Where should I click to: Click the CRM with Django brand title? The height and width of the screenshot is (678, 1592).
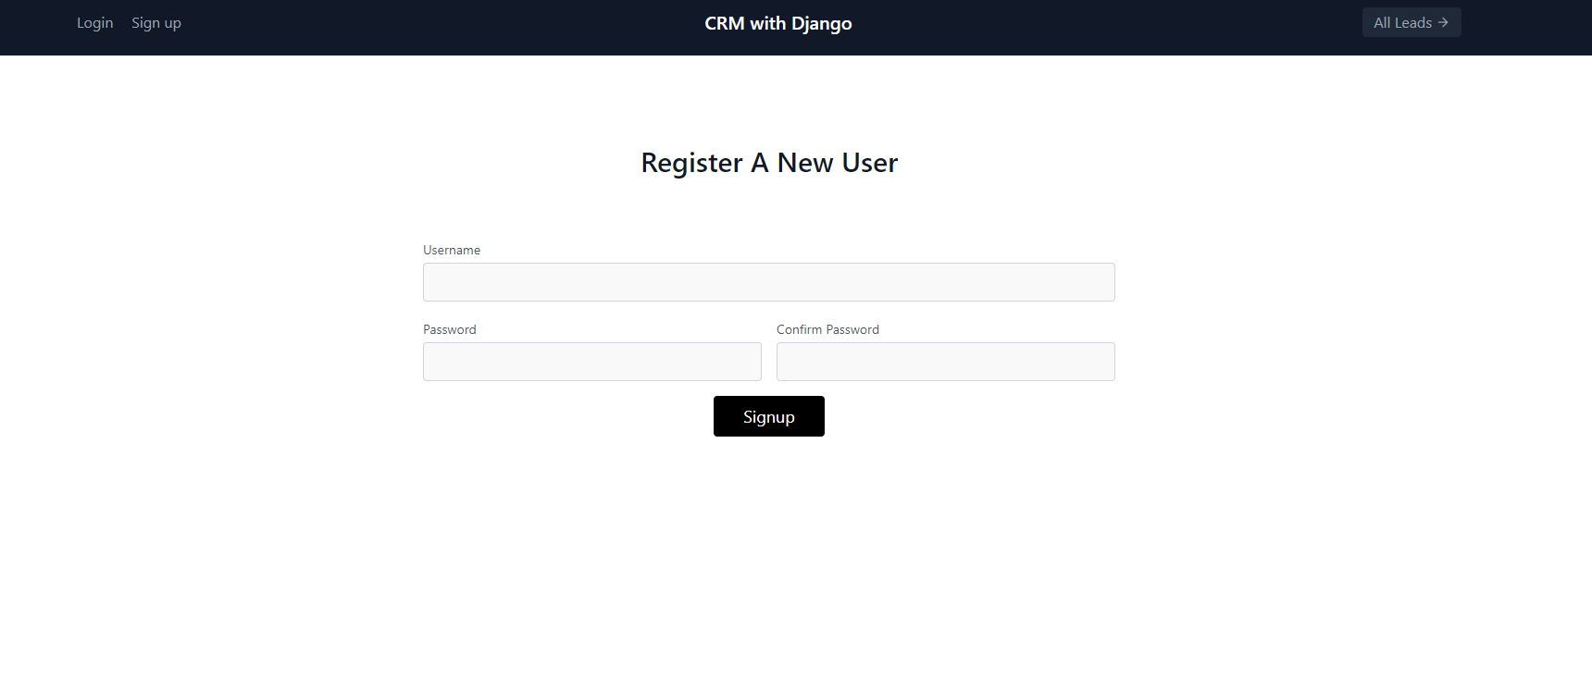pos(777,22)
